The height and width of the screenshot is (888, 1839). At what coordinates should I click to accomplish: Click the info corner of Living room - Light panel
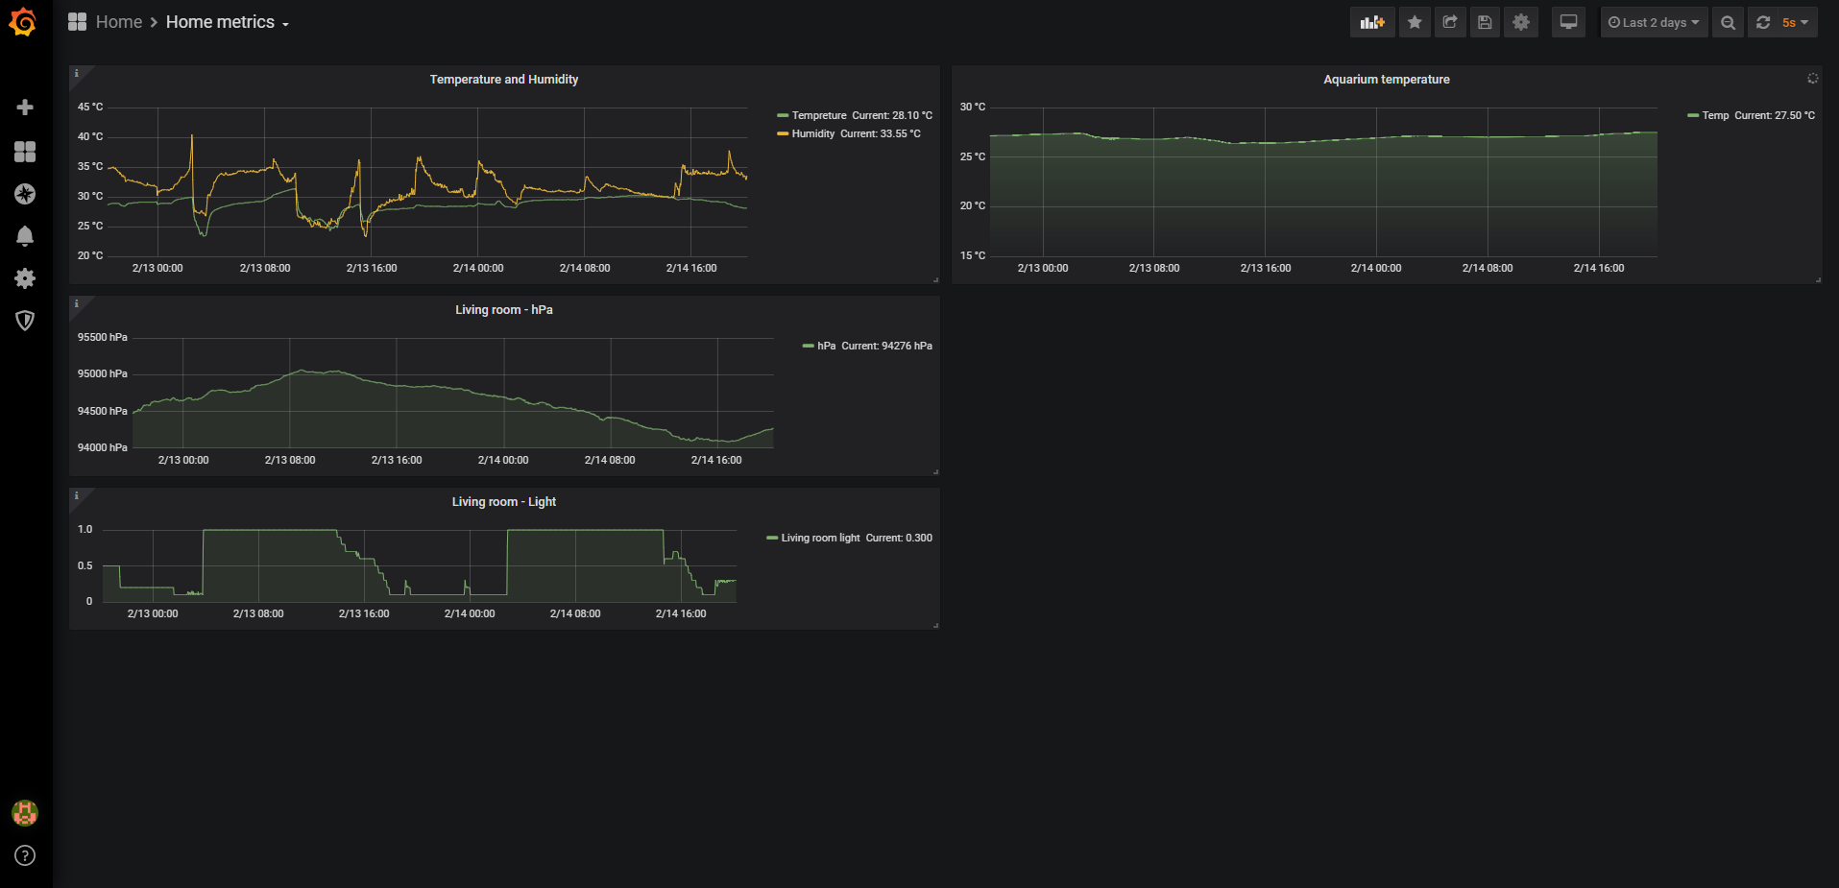point(77,495)
